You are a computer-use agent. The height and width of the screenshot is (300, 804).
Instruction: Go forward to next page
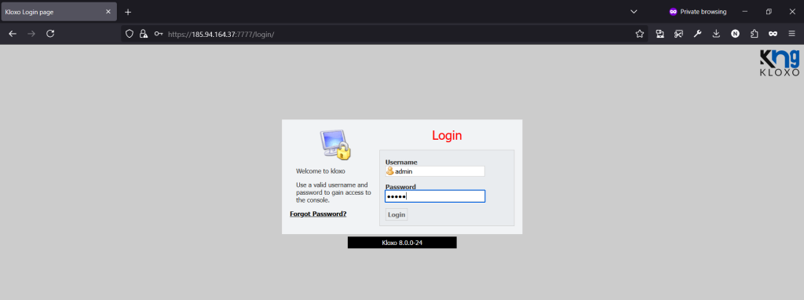coord(31,34)
